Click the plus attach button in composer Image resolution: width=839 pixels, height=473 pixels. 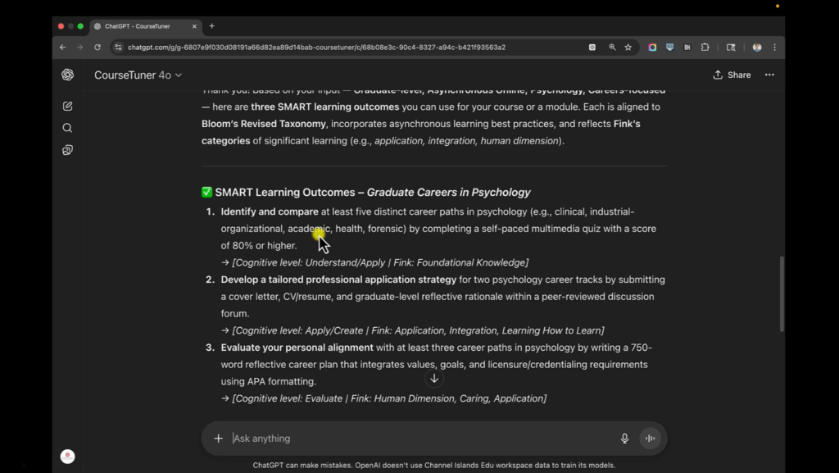(218, 439)
